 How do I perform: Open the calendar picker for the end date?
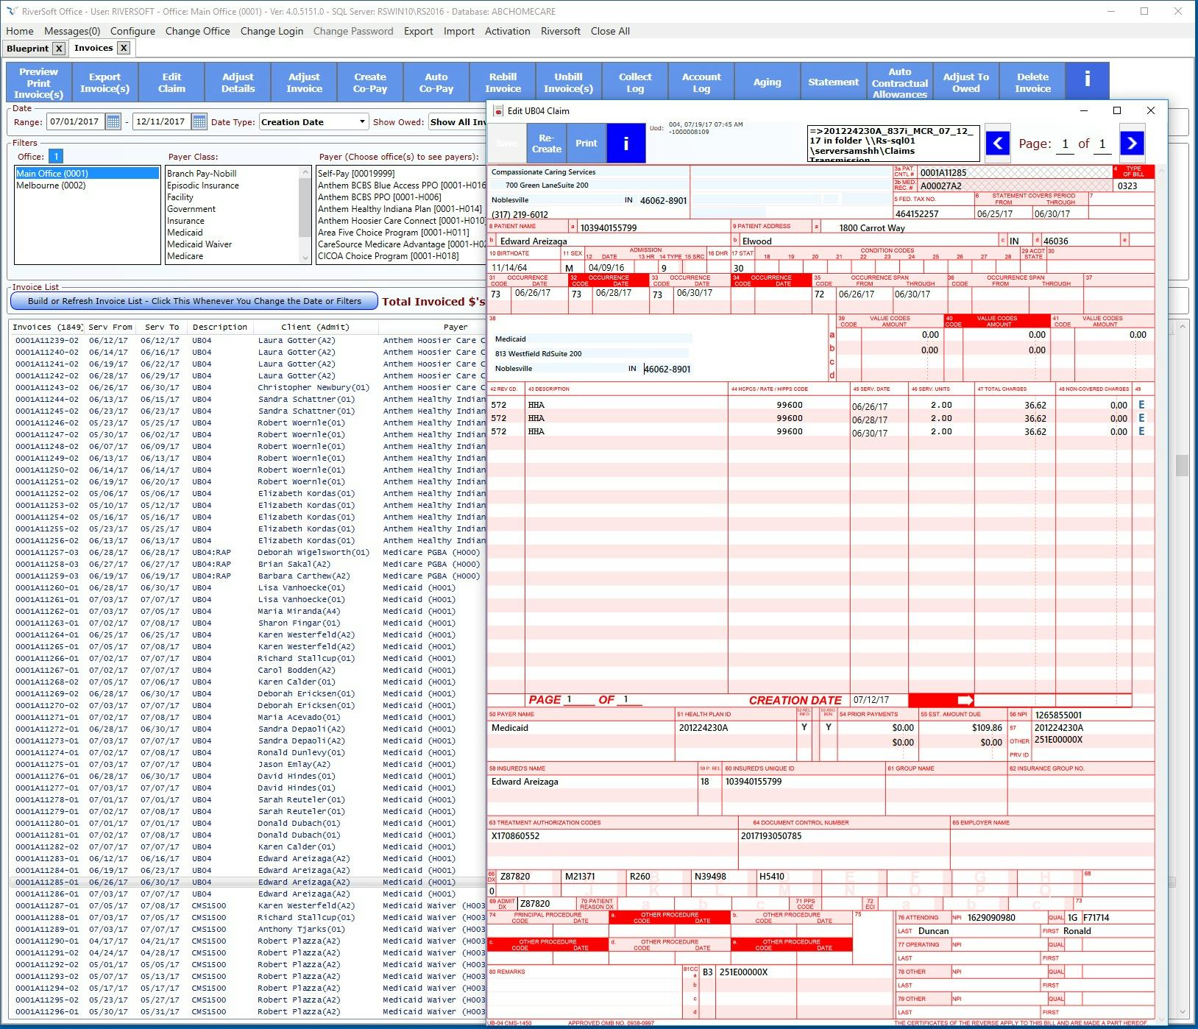pyautogui.click(x=199, y=121)
